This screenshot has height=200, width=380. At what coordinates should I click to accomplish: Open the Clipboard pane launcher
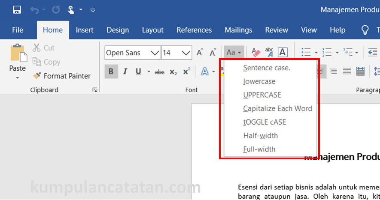(x=95, y=90)
